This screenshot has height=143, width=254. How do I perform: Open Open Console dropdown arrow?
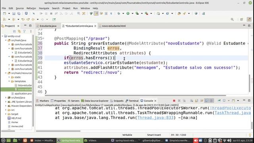click(238, 100)
